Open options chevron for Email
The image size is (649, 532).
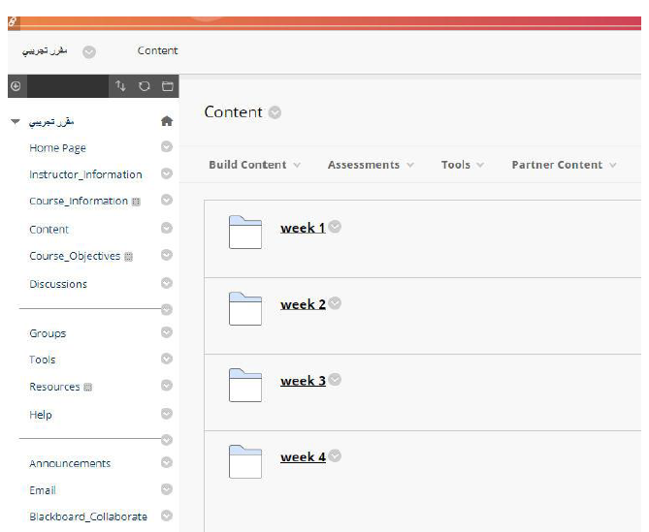(x=167, y=489)
